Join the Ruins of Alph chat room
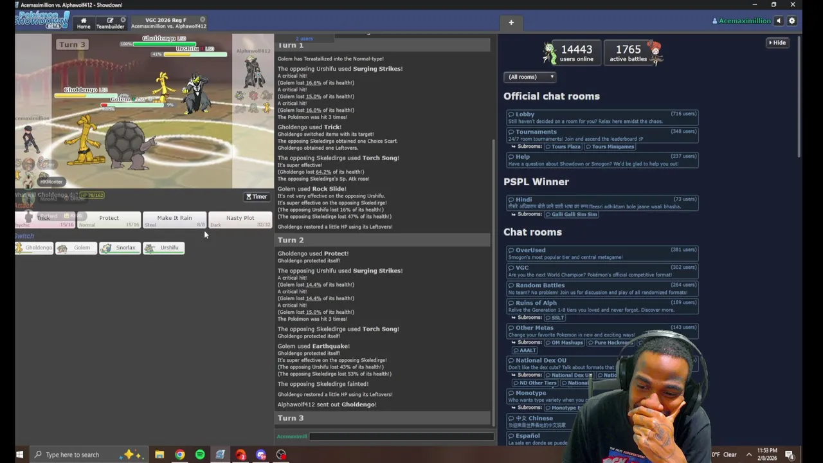823x463 pixels. (x=602, y=306)
